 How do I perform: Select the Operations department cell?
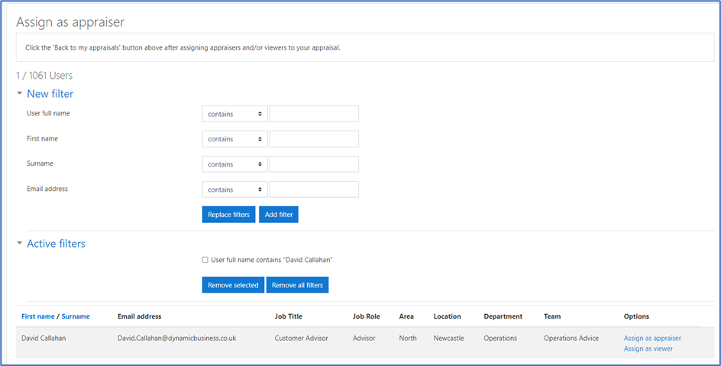pyautogui.click(x=500, y=338)
